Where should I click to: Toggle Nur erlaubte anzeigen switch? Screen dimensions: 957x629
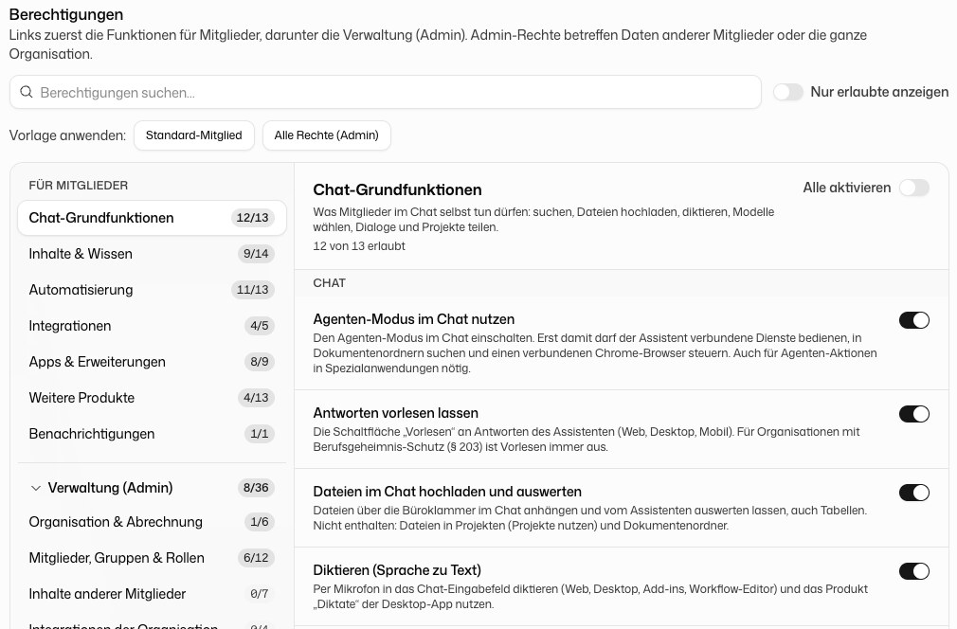coord(788,92)
